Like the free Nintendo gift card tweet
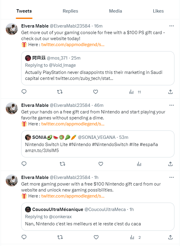The width and height of the screenshot is (181, 246). coord(101,164)
